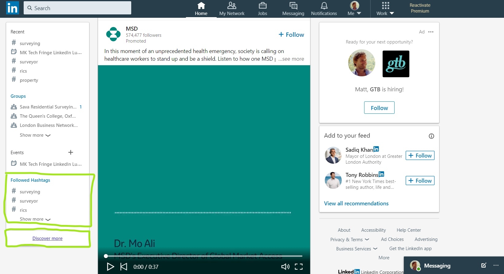504x274 pixels.
Task: Follow the MSD company page
Action: (291, 35)
